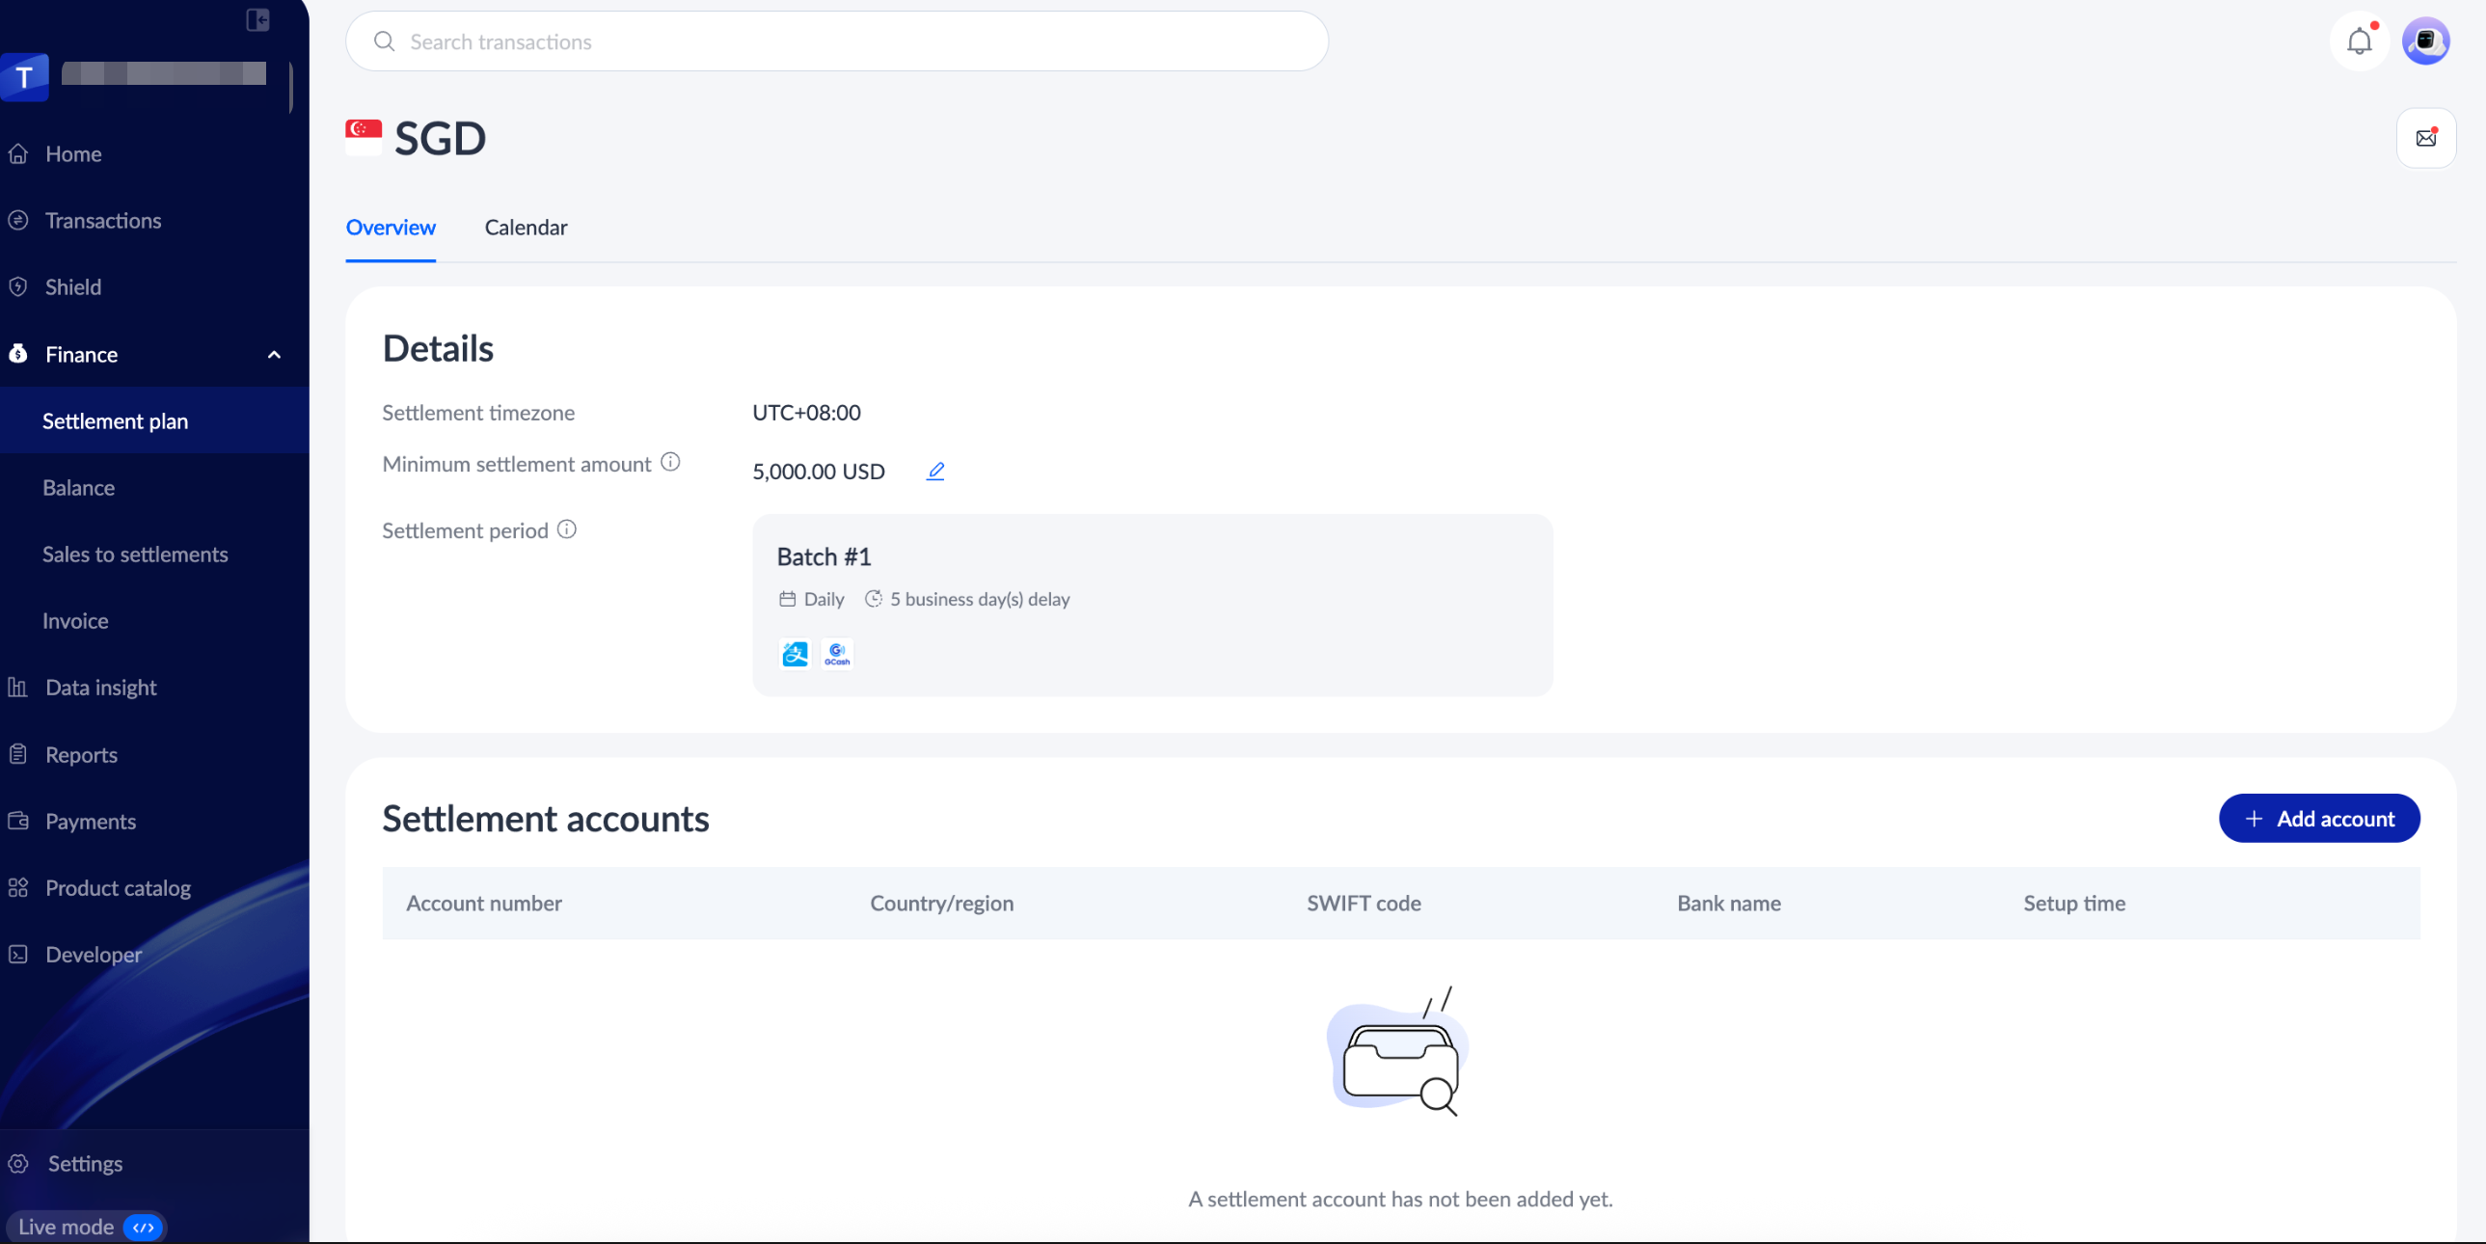Click the Settings gear icon

[17, 1163]
